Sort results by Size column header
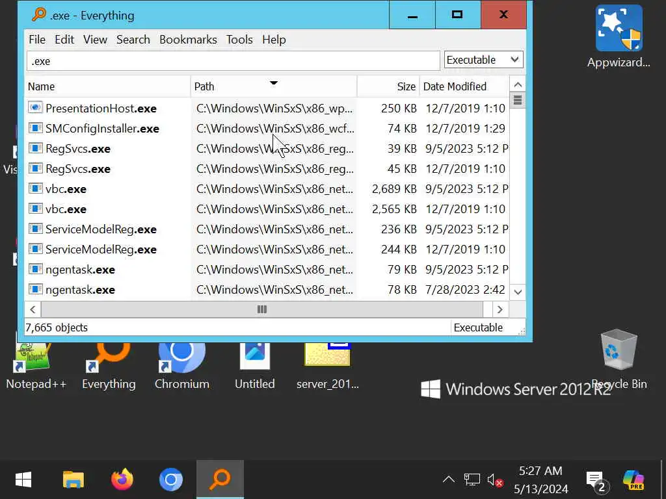The image size is (666, 499). tap(388, 86)
